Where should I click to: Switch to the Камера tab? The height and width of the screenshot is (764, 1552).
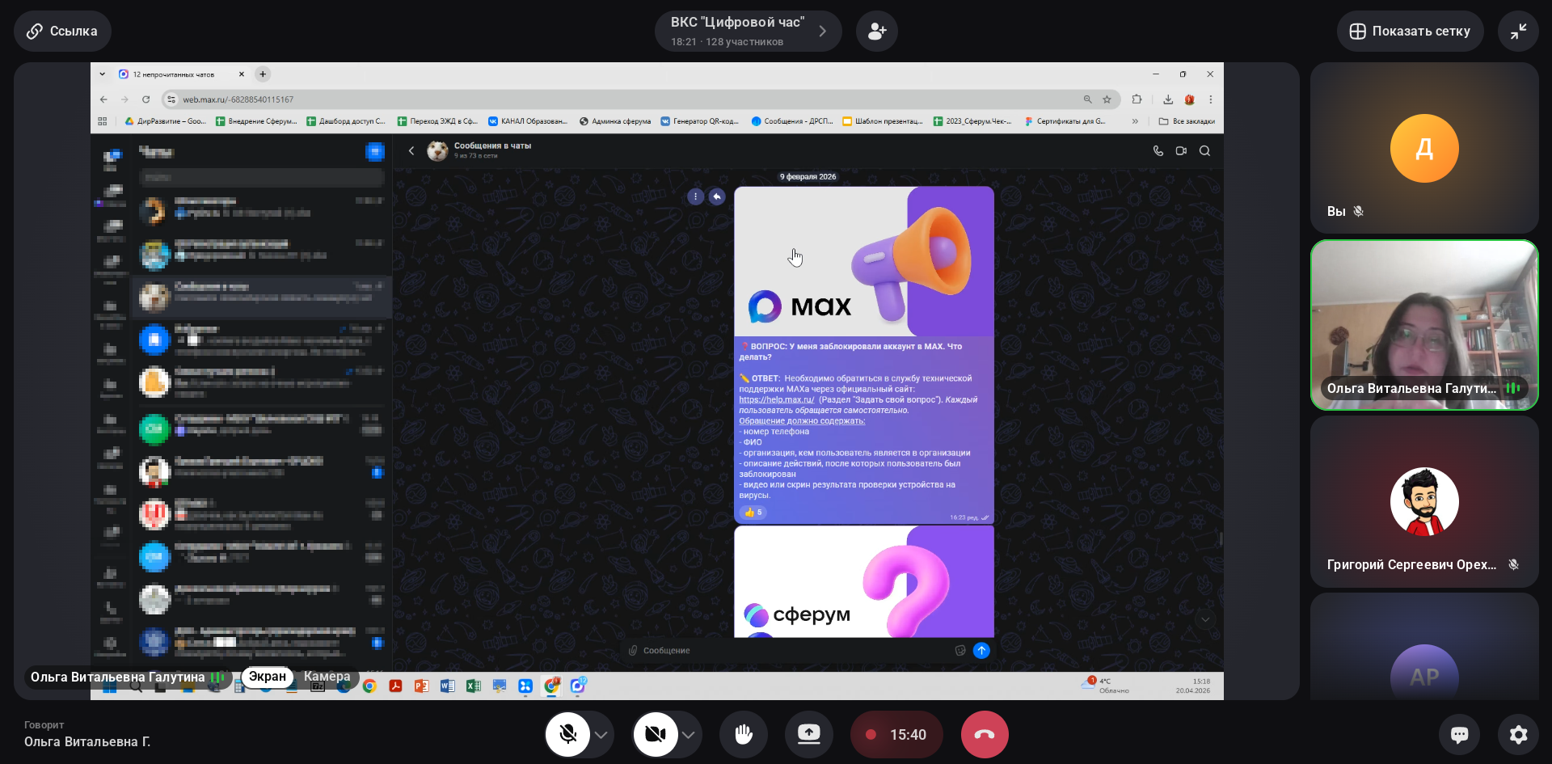[327, 677]
